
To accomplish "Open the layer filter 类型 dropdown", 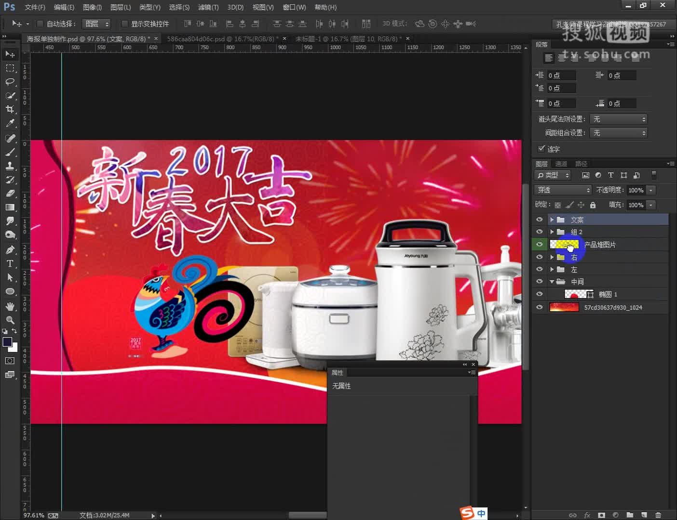I will coord(553,175).
